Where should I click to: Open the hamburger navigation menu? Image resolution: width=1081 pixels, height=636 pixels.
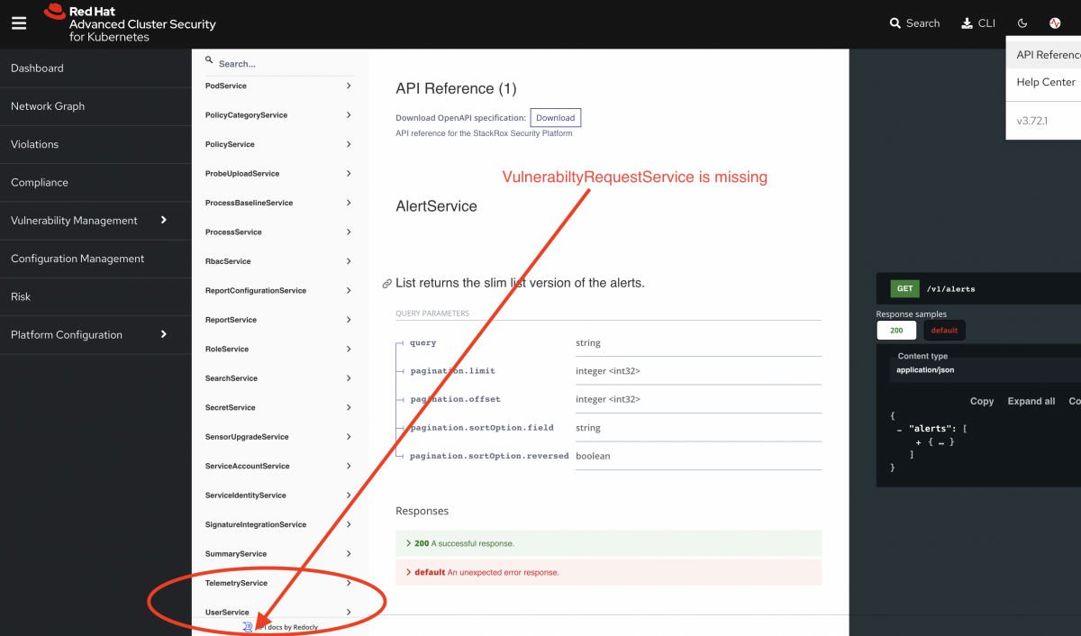tap(18, 23)
